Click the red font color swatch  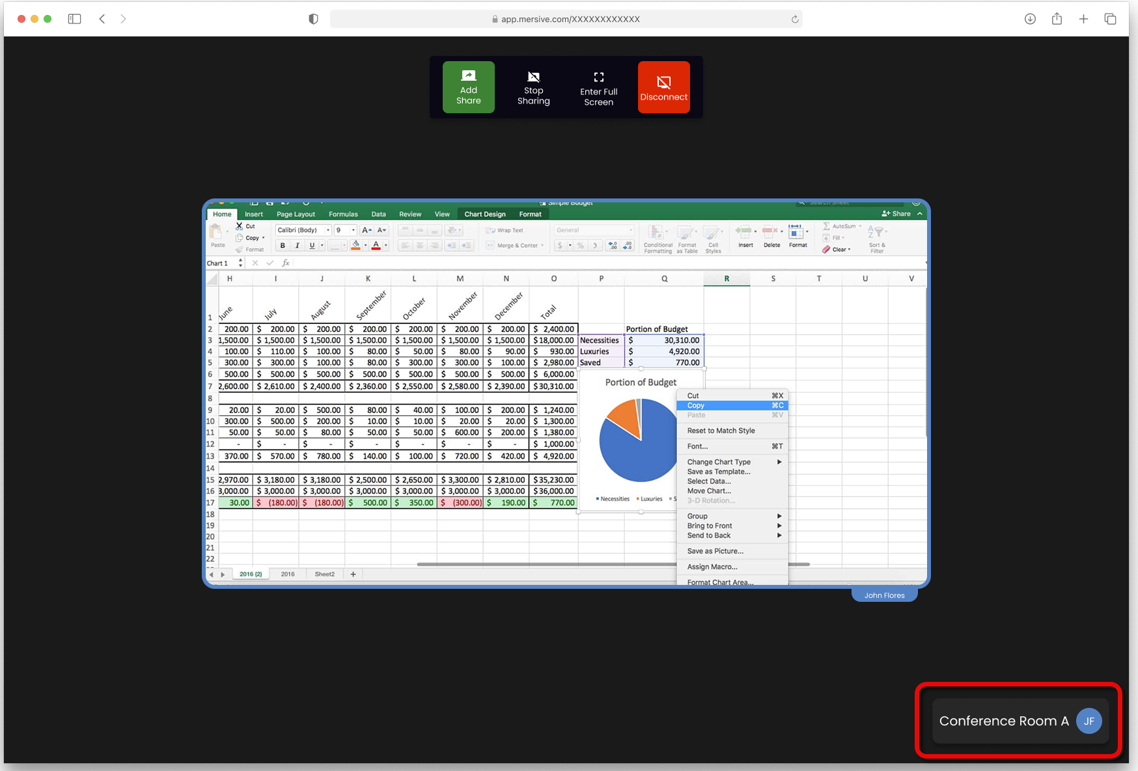click(376, 245)
